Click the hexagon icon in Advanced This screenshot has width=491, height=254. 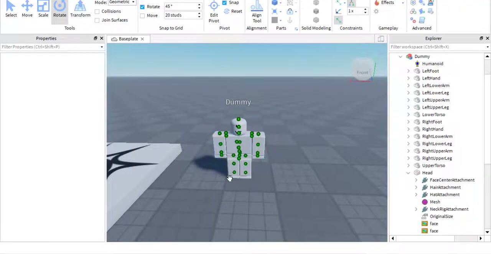413,3
